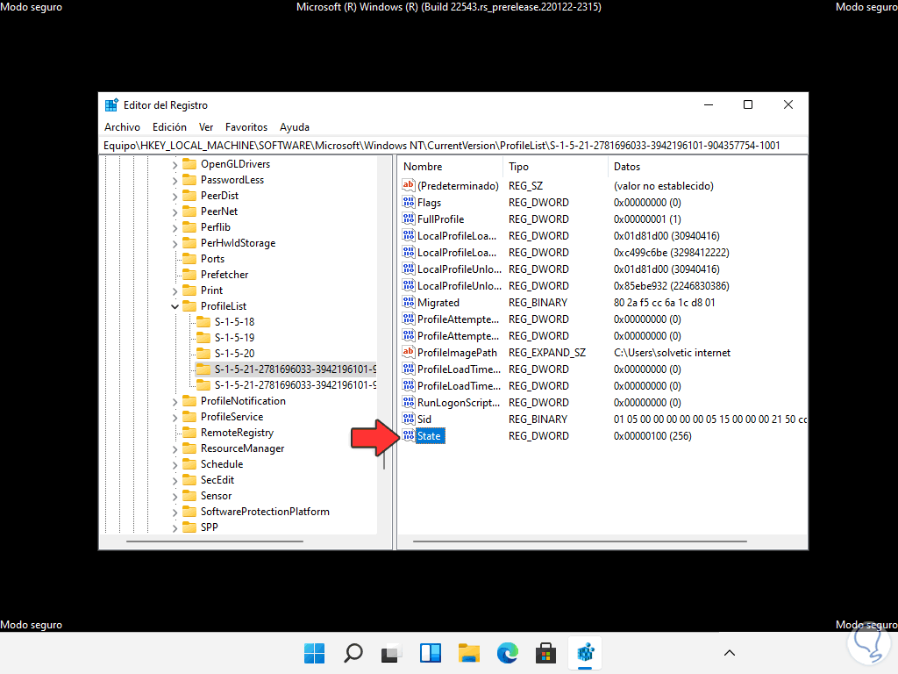Select the Flags DWORD value icon
This screenshot has width=898, height=674.
coord(409,203)
